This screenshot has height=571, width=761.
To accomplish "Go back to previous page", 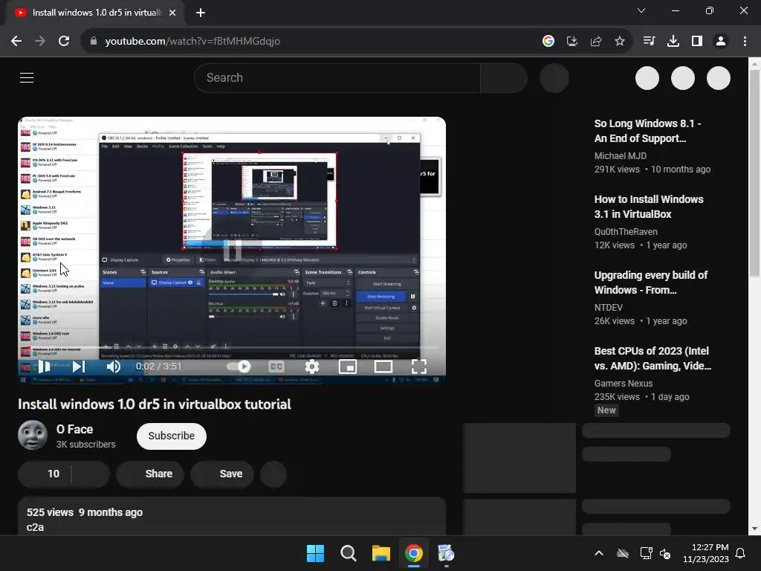I will point(16,42).
